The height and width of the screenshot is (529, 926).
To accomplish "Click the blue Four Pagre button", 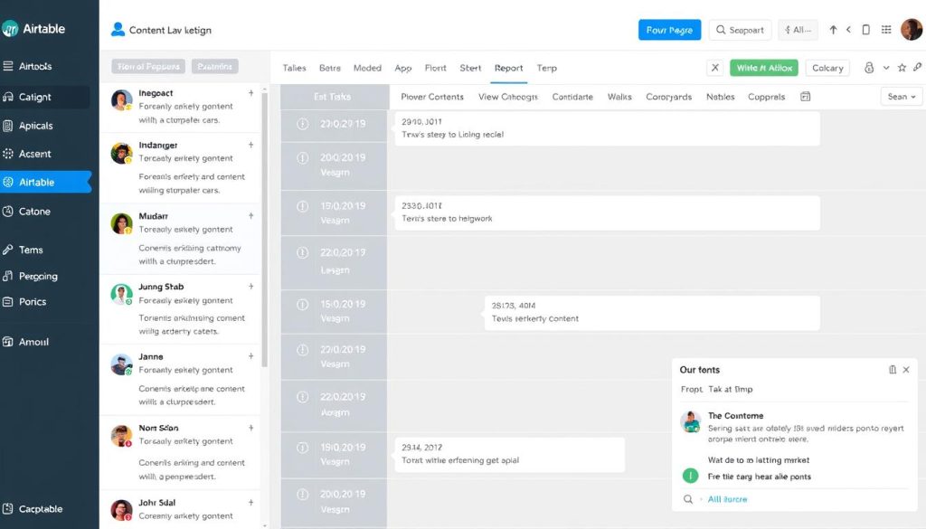I will click(x=669, y=30).
